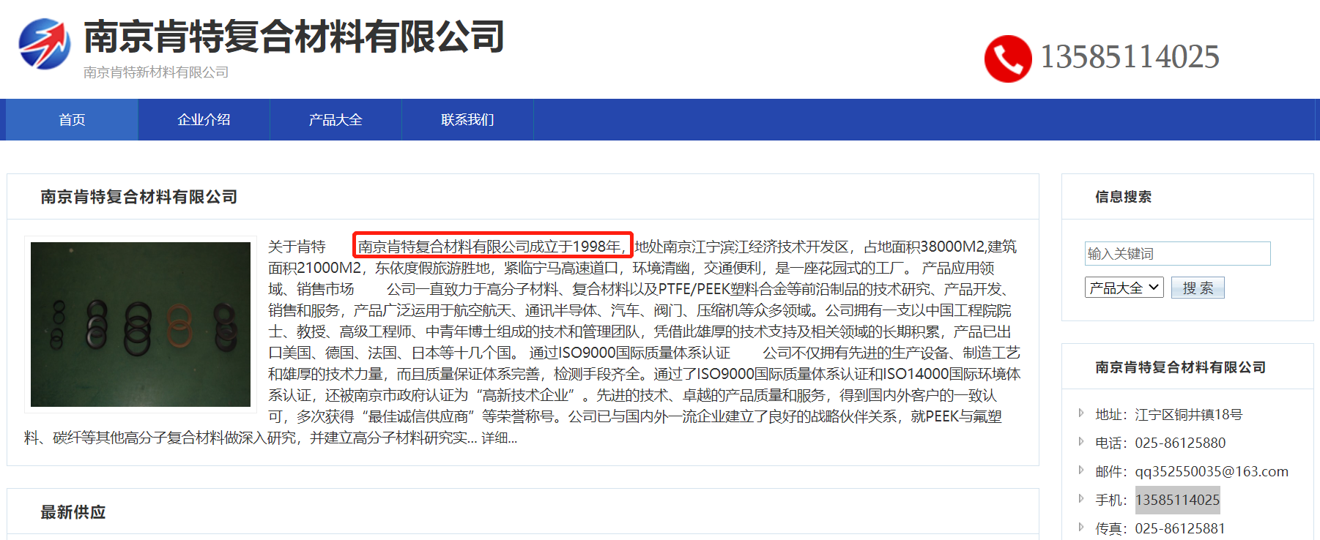Click the header phone number 13585114025

1130,57
